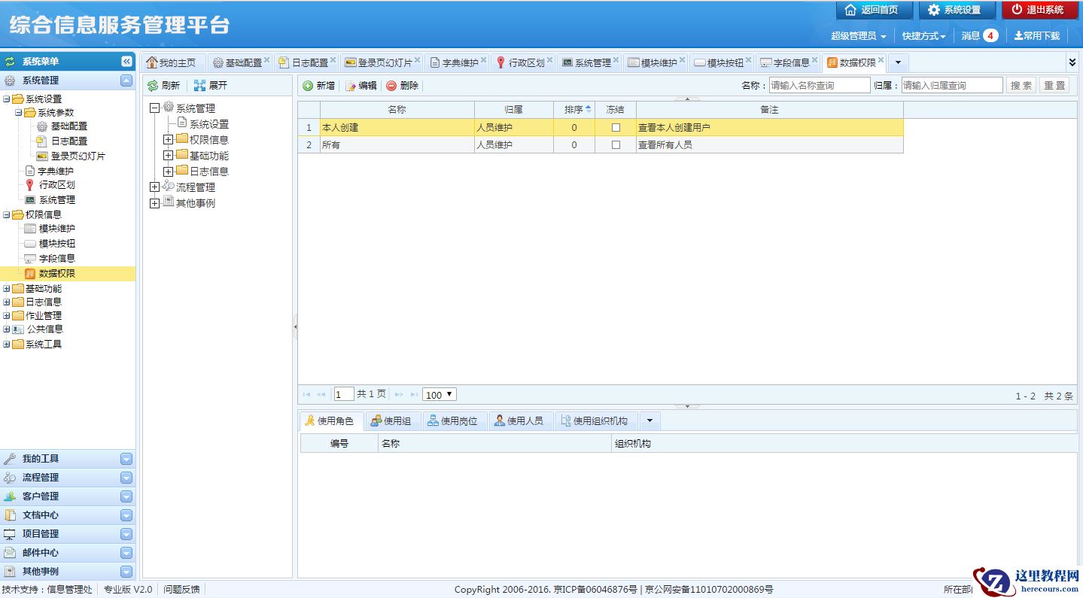This screenshot has width=1083, height=598.
Task: Switch to the 使用人员 tab
Action: coord(519,420)
